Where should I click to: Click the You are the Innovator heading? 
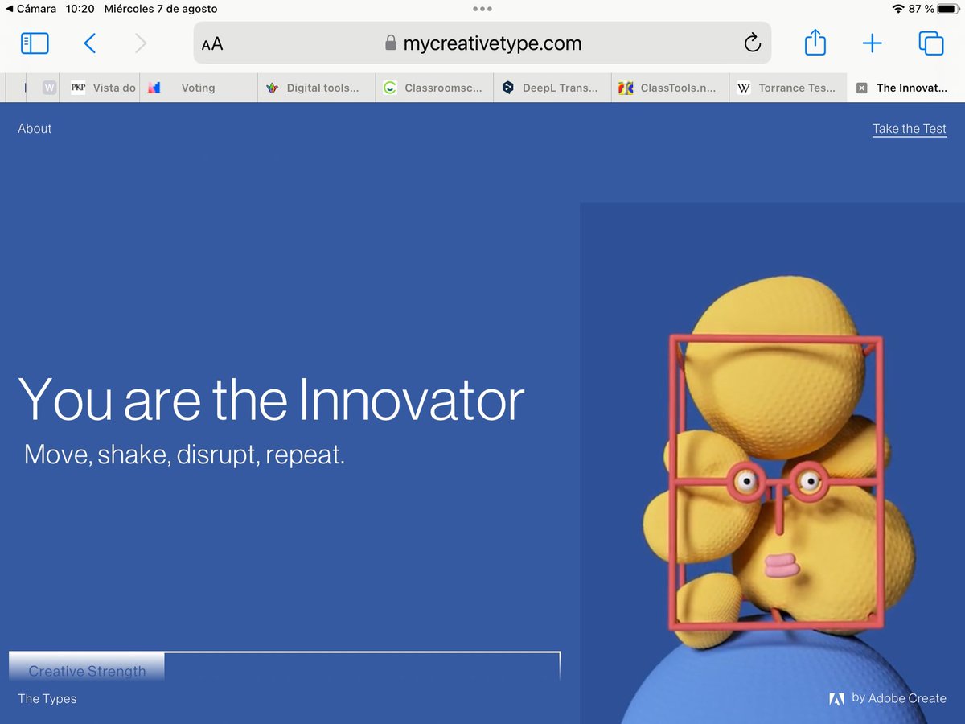(271, 399)
